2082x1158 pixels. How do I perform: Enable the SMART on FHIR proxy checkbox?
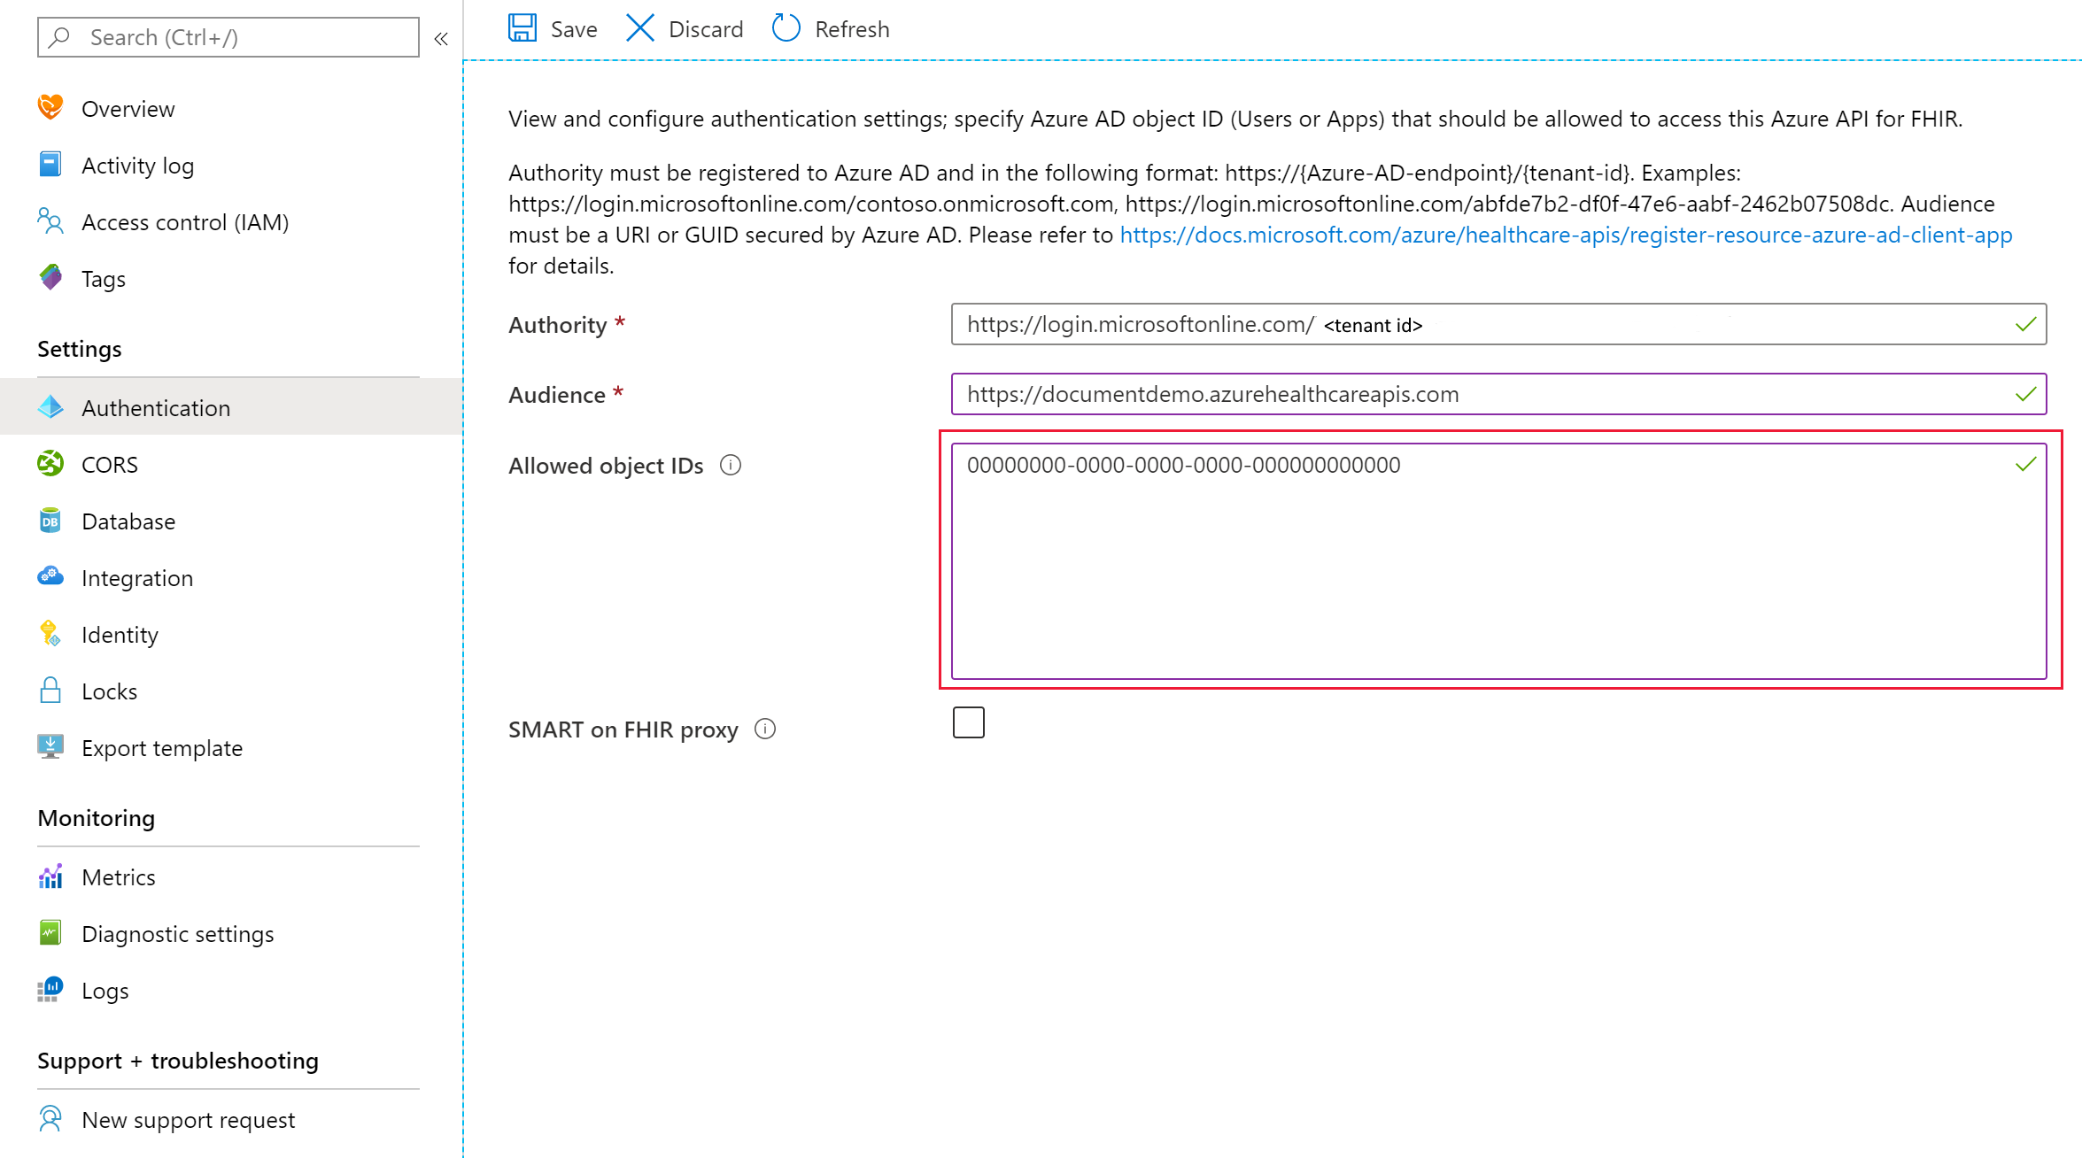pyautogui.click(x=967, y=723)
